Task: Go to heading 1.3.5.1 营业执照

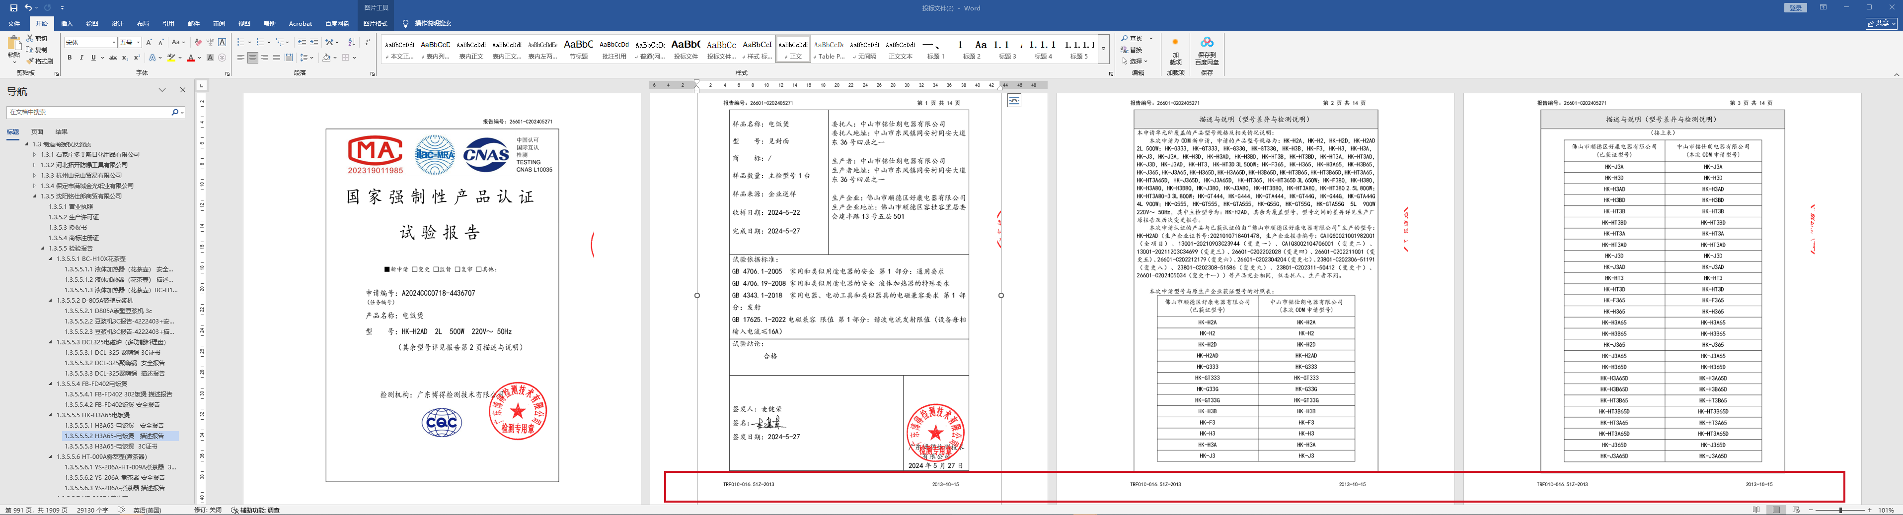Action: (x=71, y=206)
